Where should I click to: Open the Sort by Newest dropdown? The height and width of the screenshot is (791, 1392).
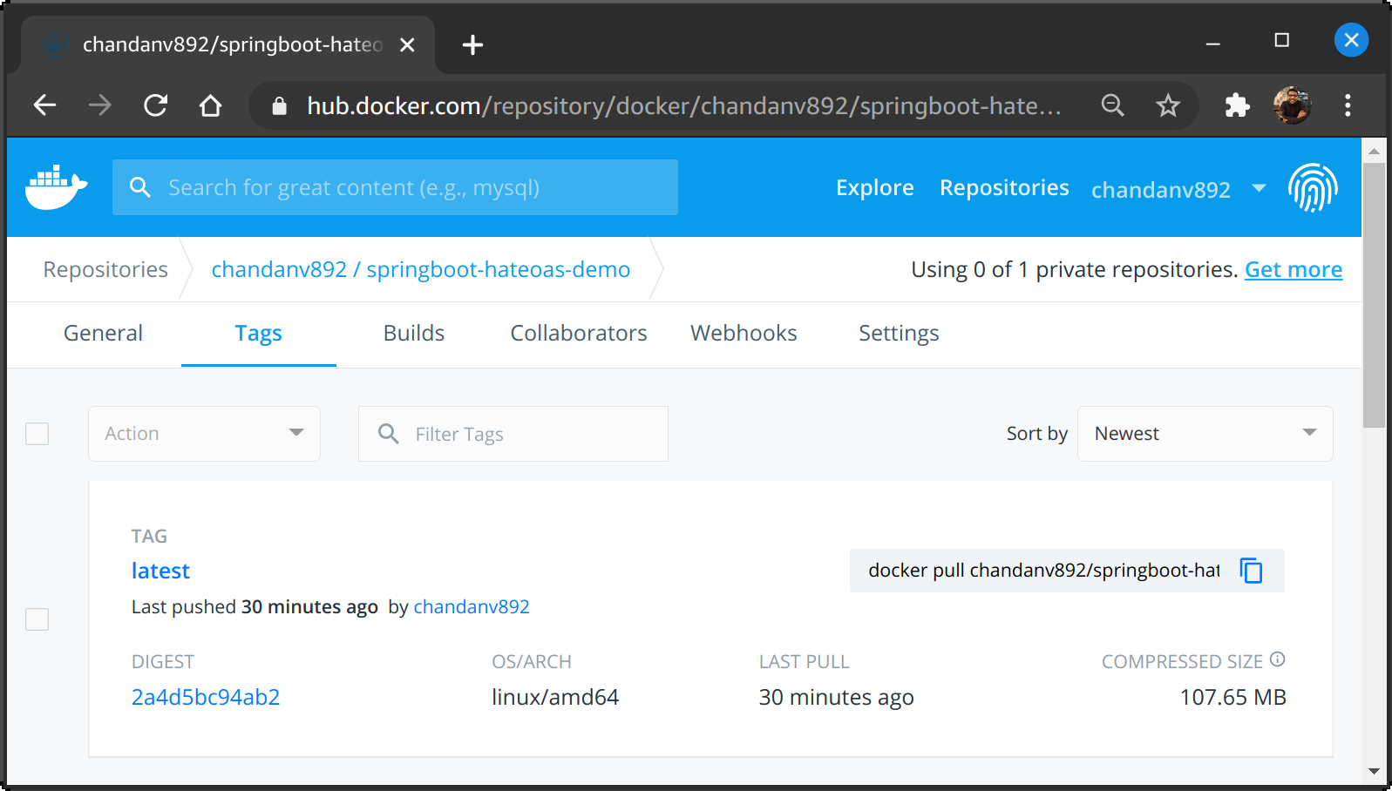click(1205, 433)
